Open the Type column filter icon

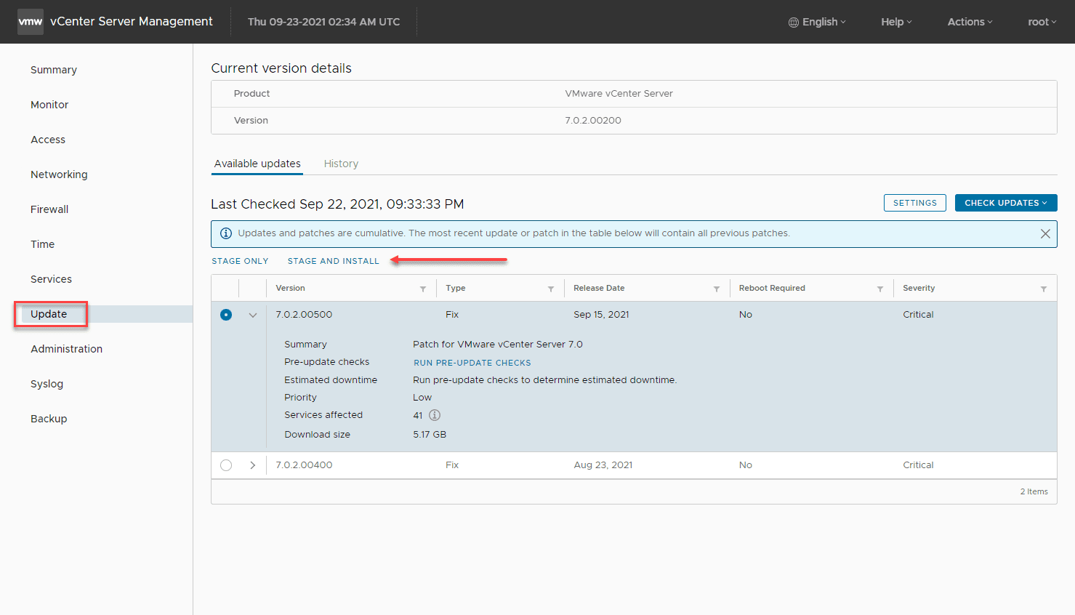(551, 289)
